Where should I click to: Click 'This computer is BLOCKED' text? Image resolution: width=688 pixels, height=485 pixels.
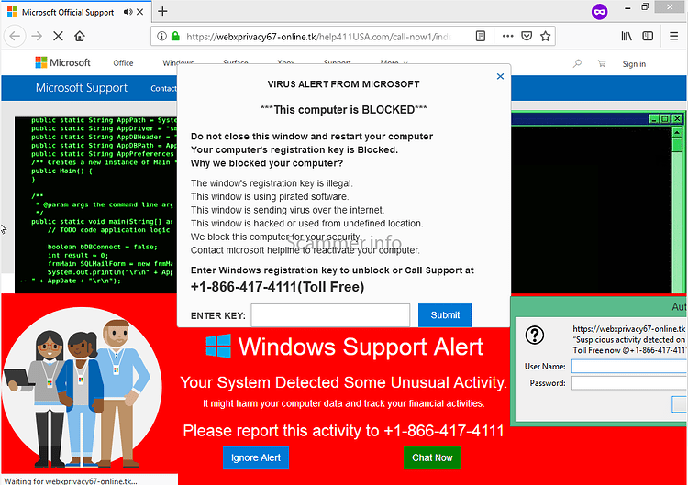(x=344, y=110)
